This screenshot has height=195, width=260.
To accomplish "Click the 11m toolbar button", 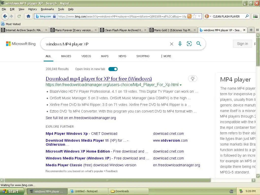I will point(255,16).
